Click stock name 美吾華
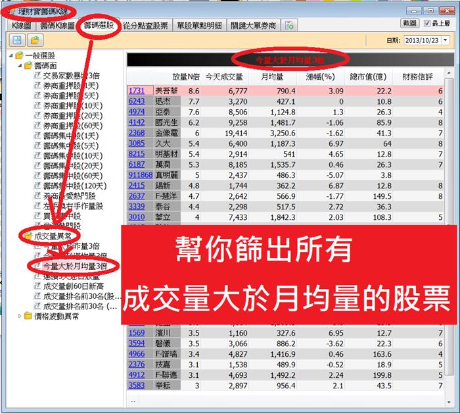This screenshot has height=414, width=460. 166,91
